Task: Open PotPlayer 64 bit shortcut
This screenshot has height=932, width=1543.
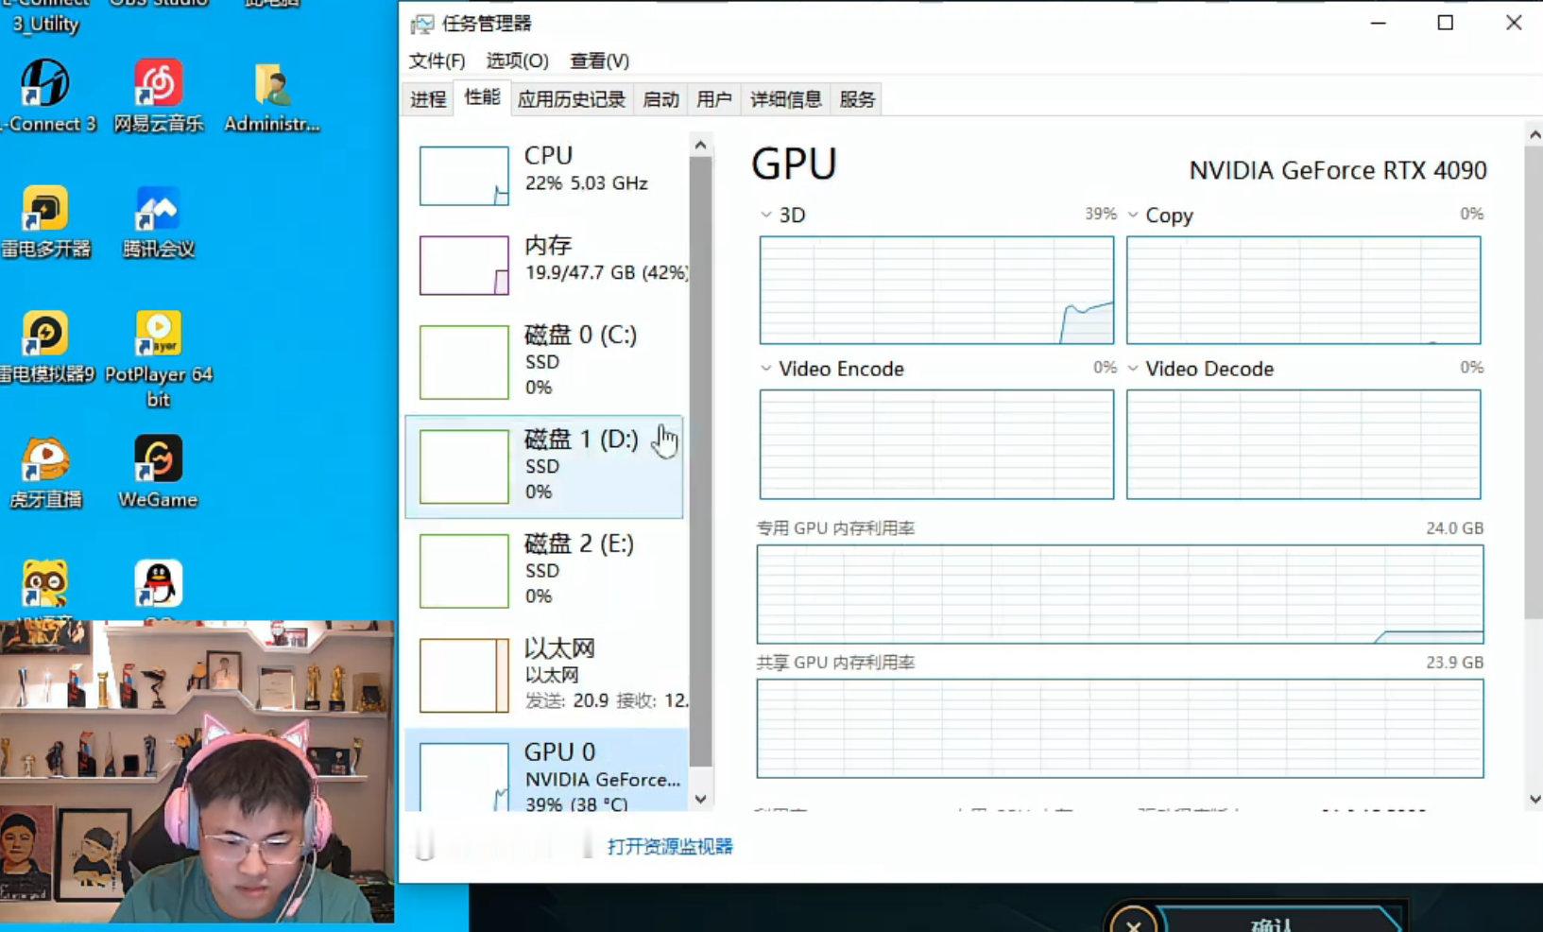Action: 158,359
